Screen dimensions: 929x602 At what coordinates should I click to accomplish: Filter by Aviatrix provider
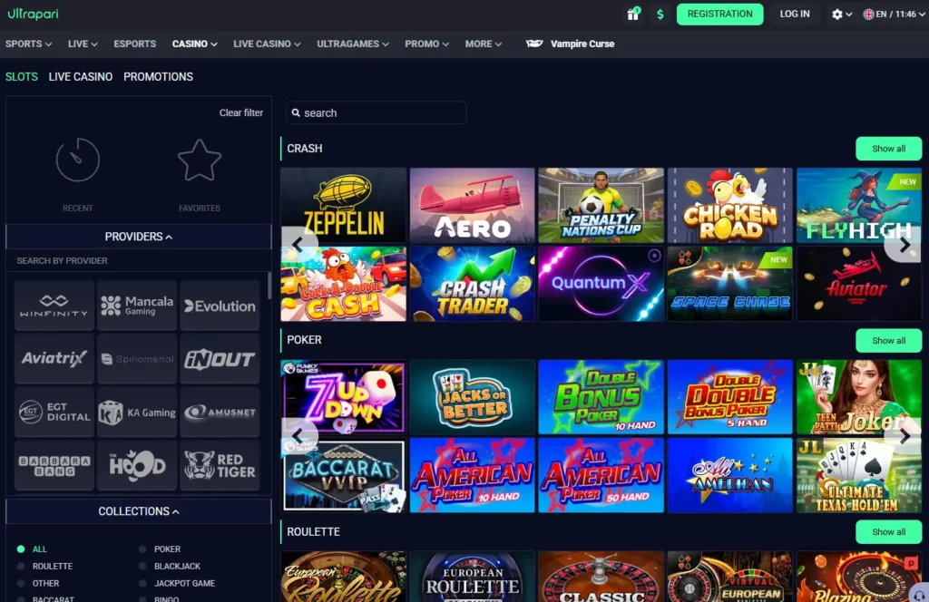(x=54, y=359)
